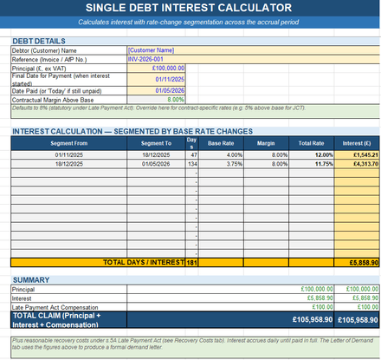Select the DEBT DETAILS section heading
Screen dimensions: 381x360
pyautogui.click(x=39, y=41)
